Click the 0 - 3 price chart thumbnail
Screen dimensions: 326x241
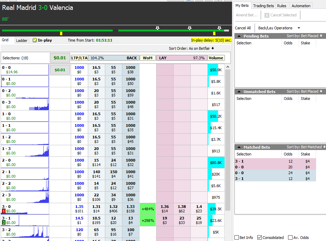[25, 105]
